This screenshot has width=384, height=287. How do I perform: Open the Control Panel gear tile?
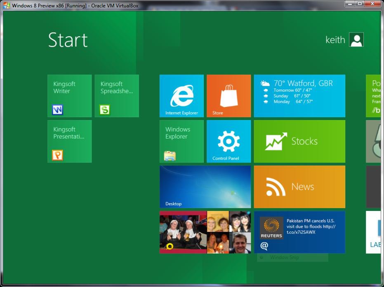(x=229, y=141)
